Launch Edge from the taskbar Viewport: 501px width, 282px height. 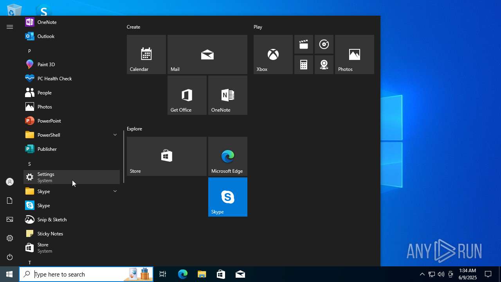point(183,274)
